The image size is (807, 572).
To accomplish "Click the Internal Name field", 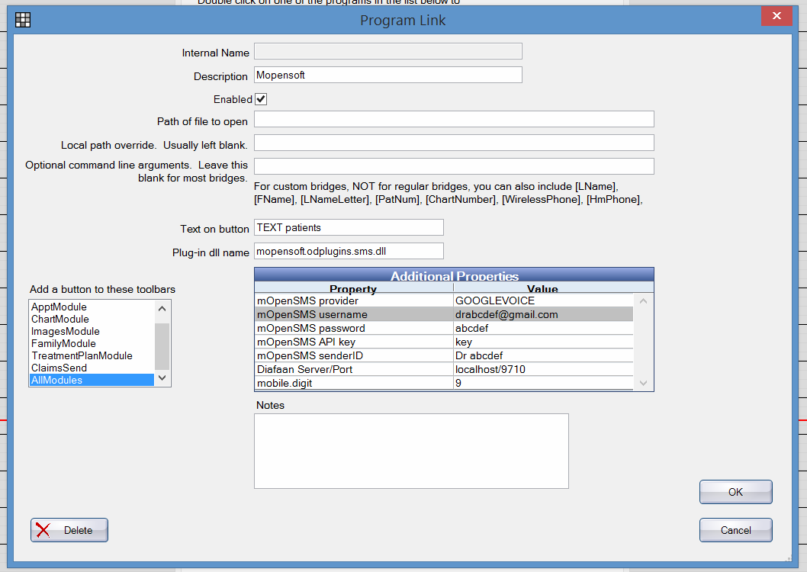I will tap(388, 51).
